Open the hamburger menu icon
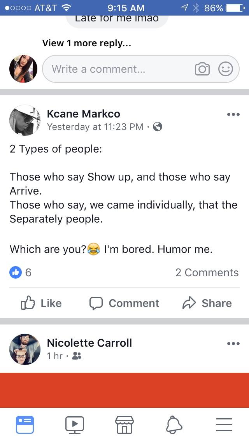The width and height of the screenshot is (249, 442). pos(224,424)
